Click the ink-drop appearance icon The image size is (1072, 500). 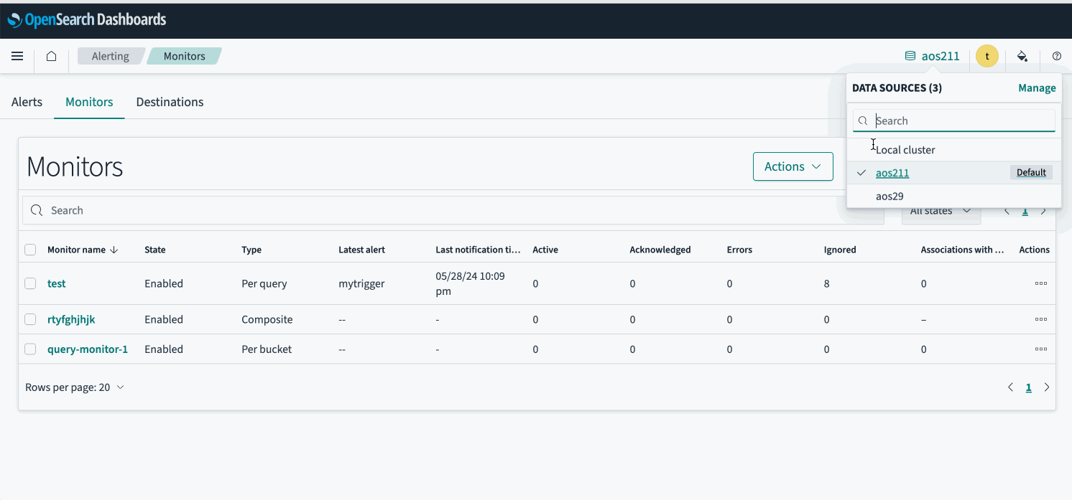click(x=1022, y=56)
